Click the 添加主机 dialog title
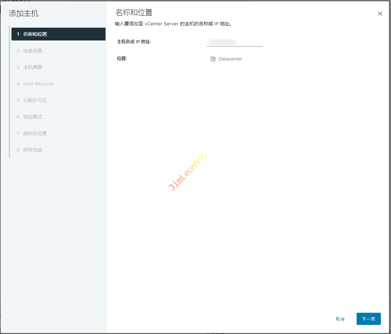 click(x=24, y=13)
